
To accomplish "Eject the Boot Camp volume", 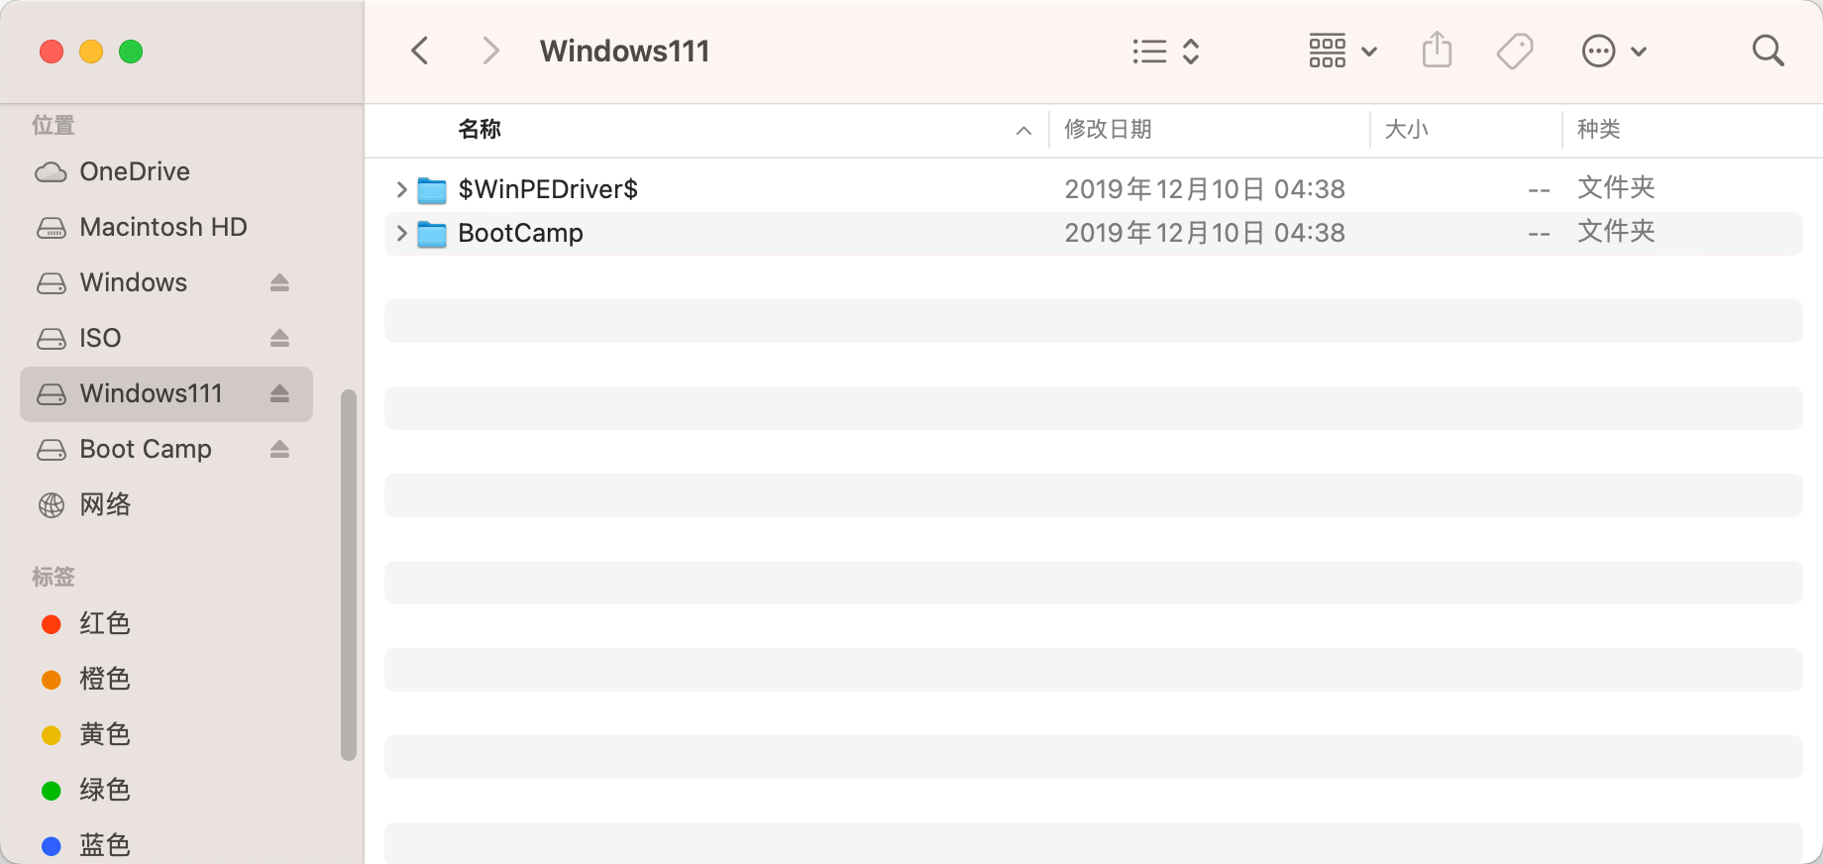I will pos(280,450).
